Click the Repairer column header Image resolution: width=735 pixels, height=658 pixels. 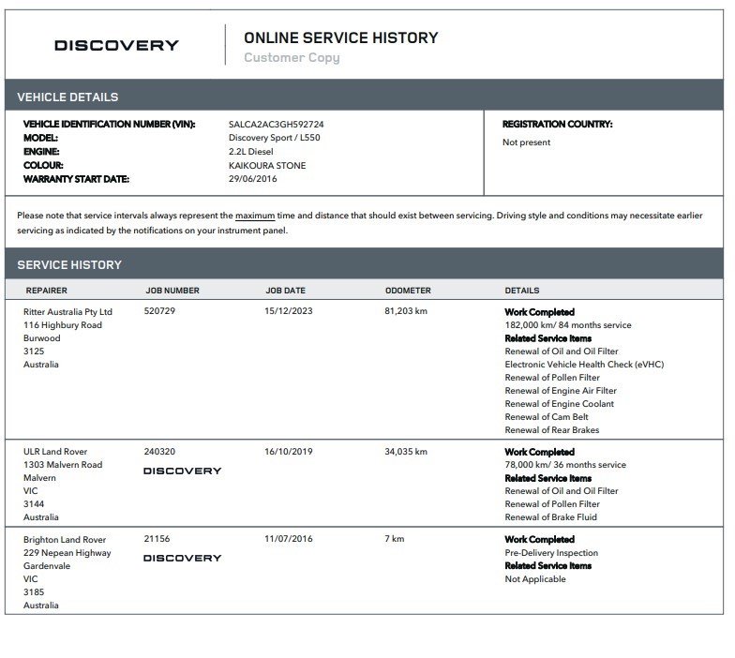[46, 291]
